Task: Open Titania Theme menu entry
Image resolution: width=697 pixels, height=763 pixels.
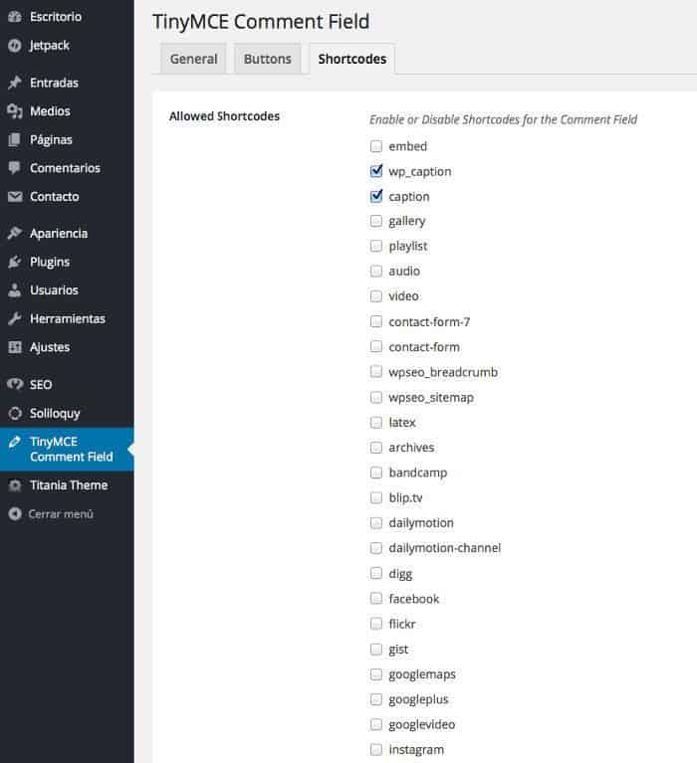Action: pyautogui.click(x=67, y=485)
